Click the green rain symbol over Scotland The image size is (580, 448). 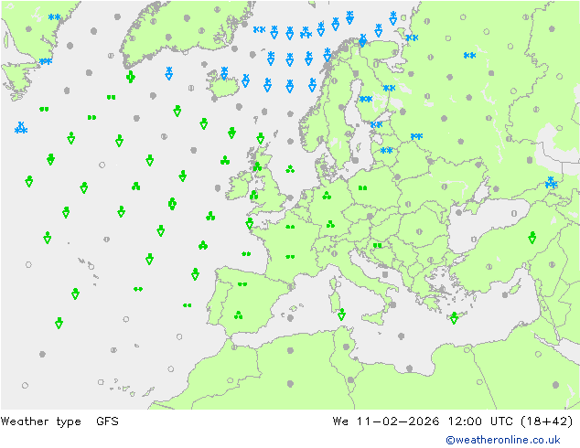click(x=257, y=166)
